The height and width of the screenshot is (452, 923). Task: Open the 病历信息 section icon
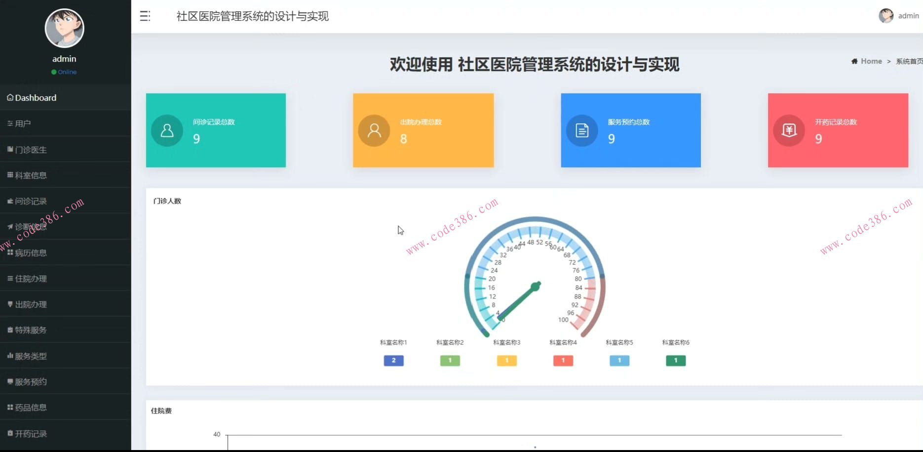(x=9, y=253)
